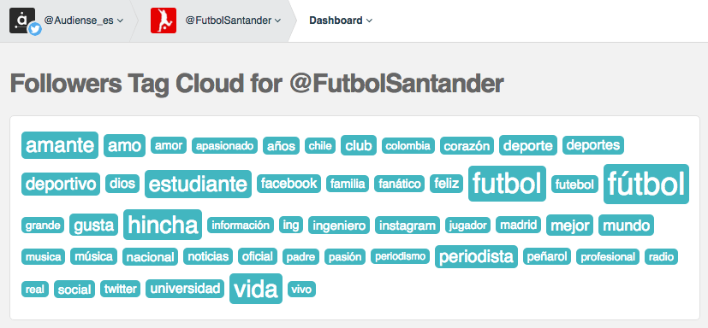This screenshot has width=708, height=328.
Task: Click the "vida" tag
Action: tap(256, 289)
